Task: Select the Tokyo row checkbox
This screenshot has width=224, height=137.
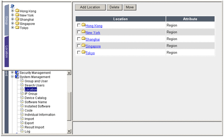Action: click(x=79, y=52)
